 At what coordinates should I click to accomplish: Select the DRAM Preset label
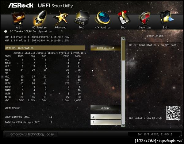pos(13,108)
